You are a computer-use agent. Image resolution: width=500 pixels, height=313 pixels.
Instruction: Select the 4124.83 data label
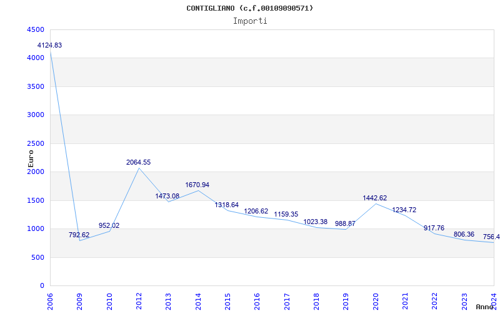50,45
